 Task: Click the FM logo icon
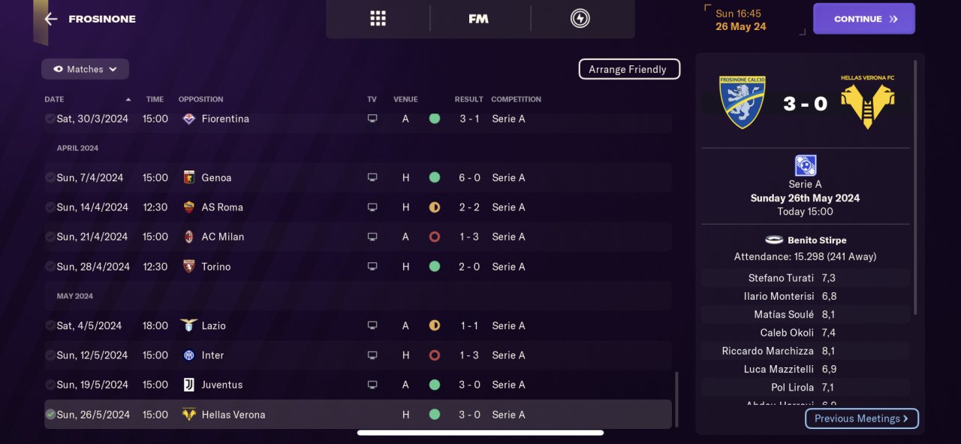pyautogui.click(x=478, y=19)
